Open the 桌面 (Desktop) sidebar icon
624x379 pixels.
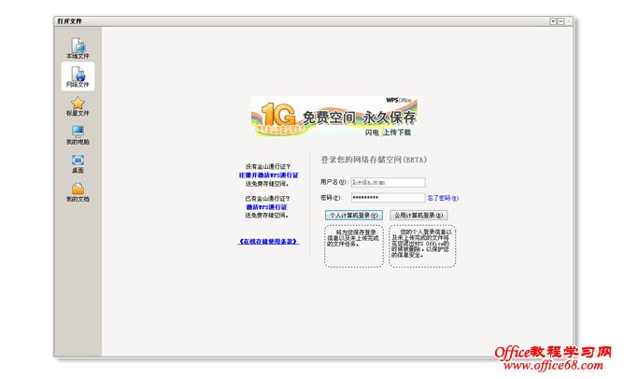click(78, 163)
